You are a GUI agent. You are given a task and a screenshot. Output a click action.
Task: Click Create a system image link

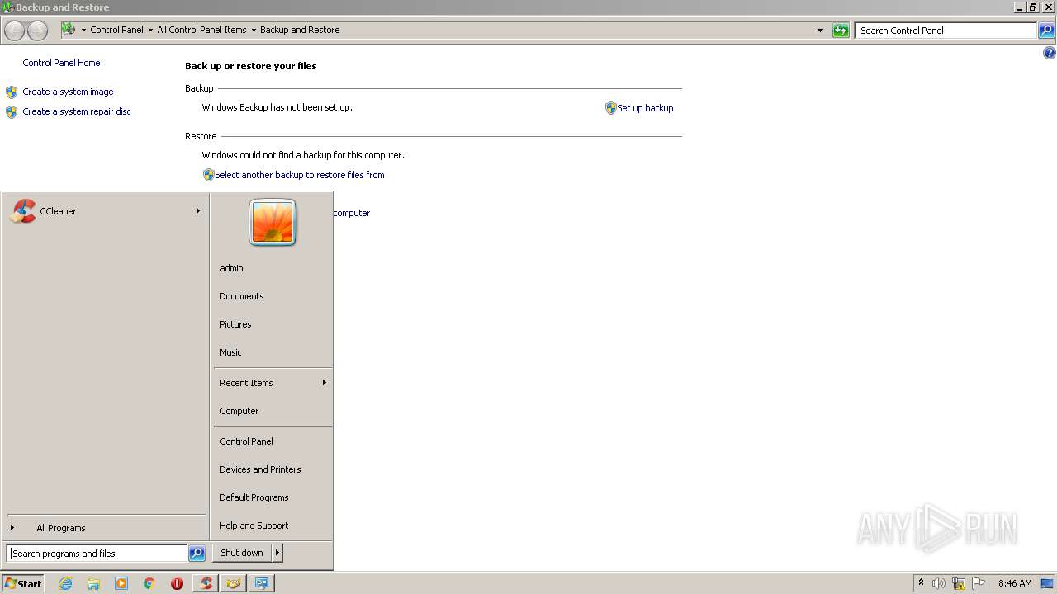68,92
